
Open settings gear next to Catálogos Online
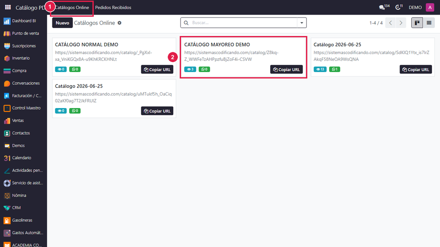[x=119, y=23]
